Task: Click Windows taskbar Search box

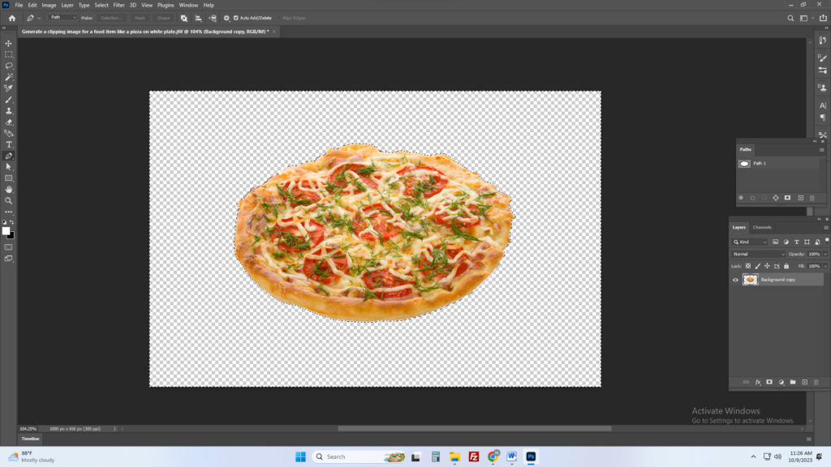Action: coord(360,456)
